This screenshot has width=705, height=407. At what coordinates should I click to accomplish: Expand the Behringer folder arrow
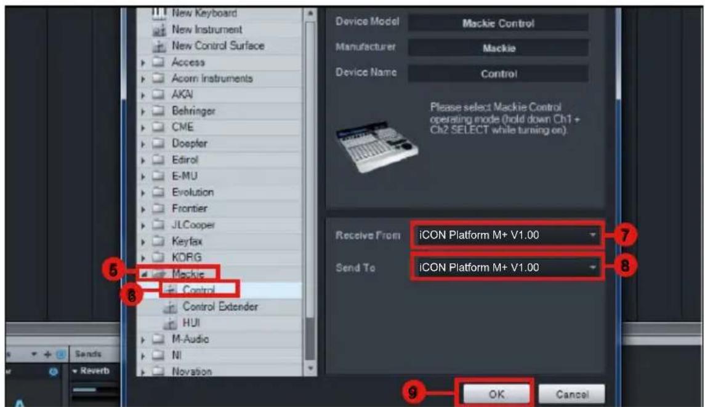(143, 111)
